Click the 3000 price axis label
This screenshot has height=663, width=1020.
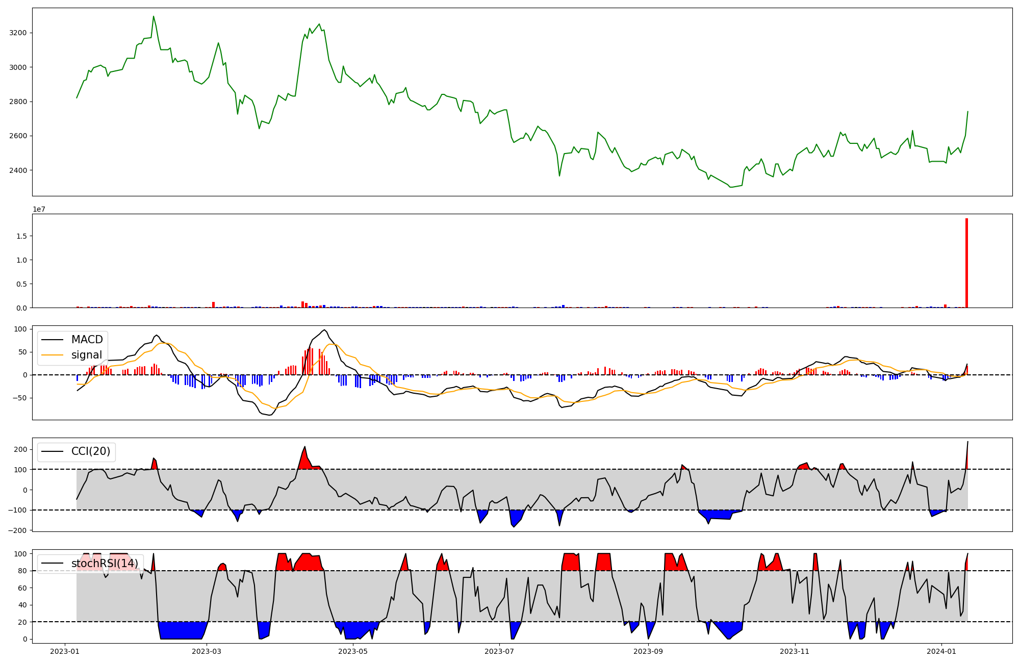(x=19, y=67)
